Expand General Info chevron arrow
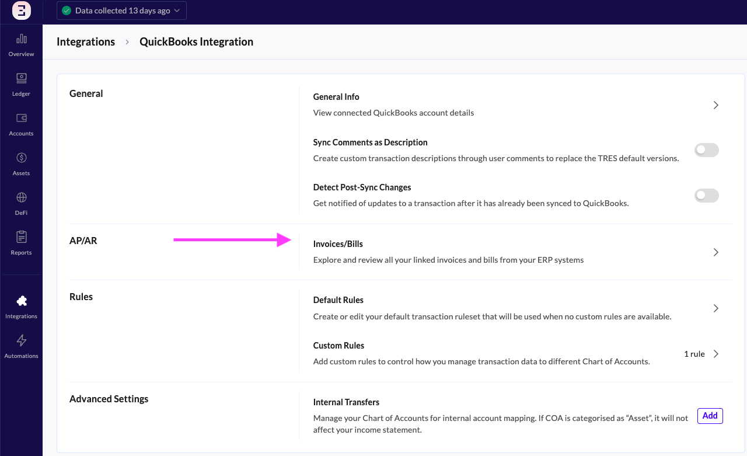This screenshot has width=747, height=456. pos(715,105)
